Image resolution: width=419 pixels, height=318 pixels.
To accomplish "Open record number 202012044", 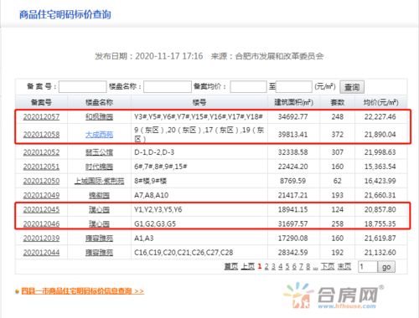I will coord(41,253).
